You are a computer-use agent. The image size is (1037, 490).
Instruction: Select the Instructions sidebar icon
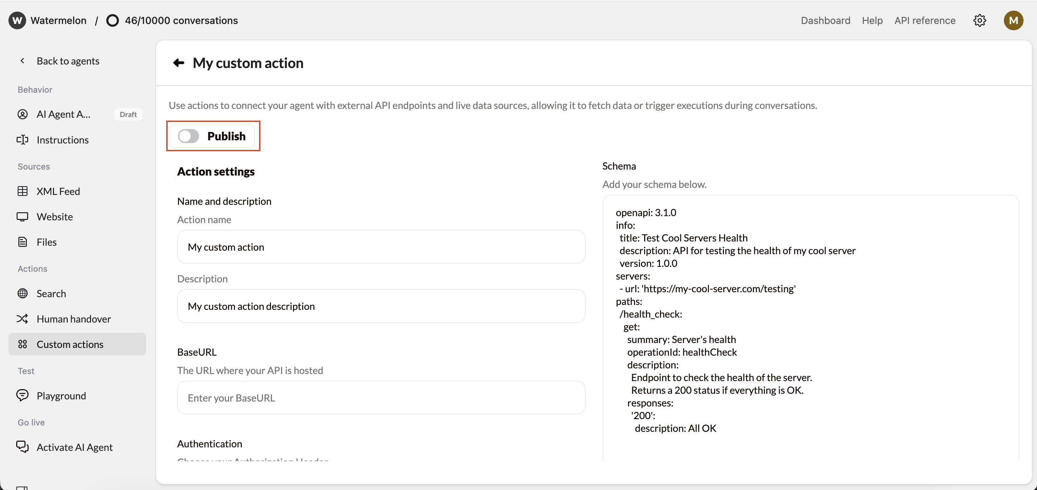point(23,140)
